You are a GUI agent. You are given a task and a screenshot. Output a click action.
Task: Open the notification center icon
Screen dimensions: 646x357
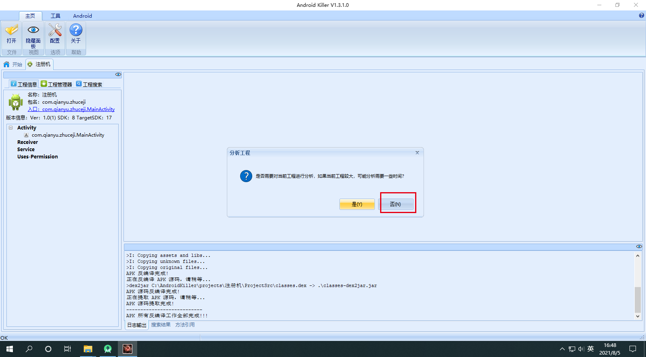coord(633,349)
